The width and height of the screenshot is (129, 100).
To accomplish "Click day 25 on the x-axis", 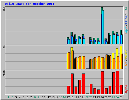I will pos(98,97).
